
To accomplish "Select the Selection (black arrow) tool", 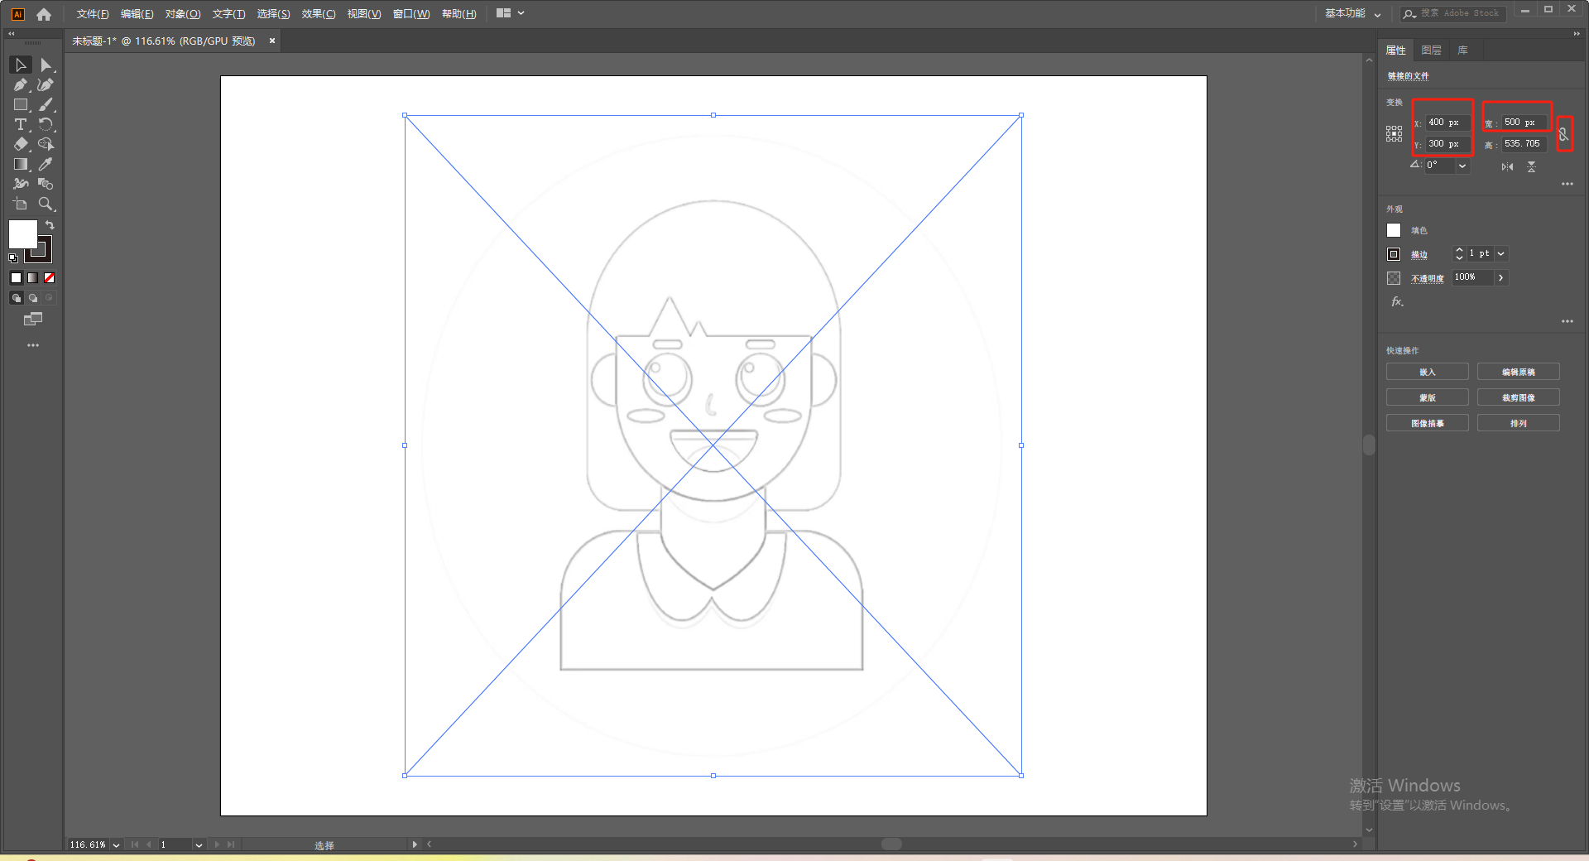I will coord(21,65).
